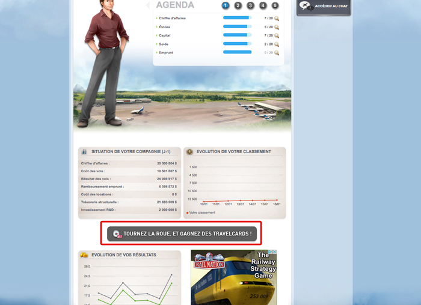Screen dimensions: 421x305
Task: Click Capital agenda label
Action: (165, 35)
